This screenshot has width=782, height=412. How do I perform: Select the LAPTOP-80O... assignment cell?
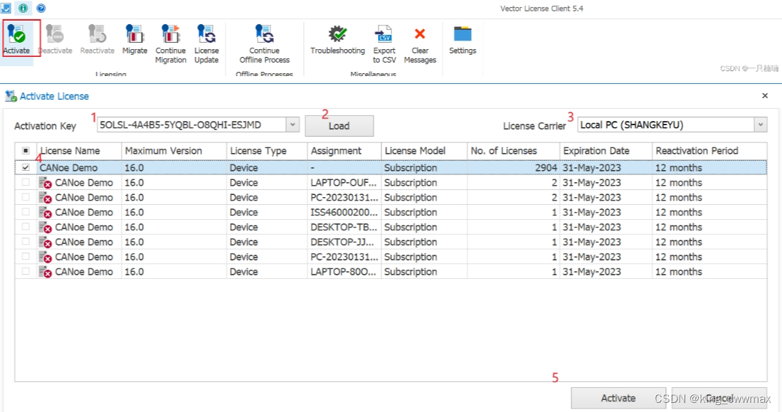click(344, 271)
